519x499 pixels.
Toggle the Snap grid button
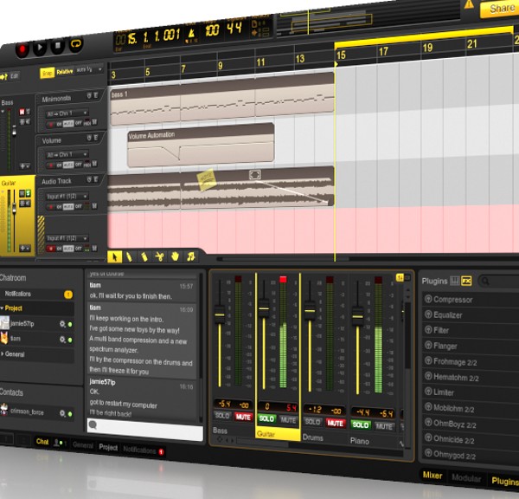coord(47,73)
